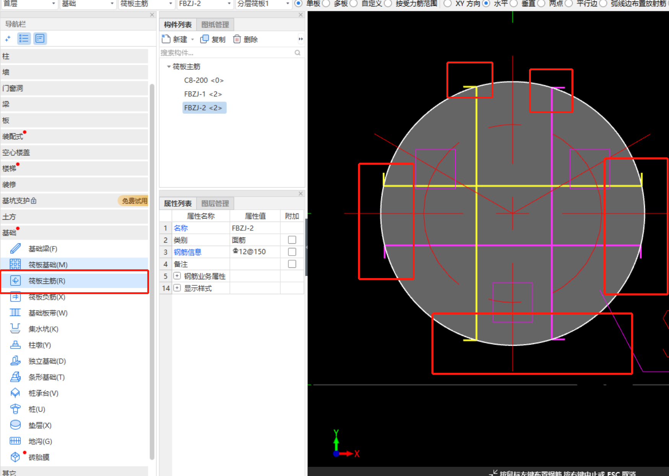
Task: Open the 首层 floor dropdown
Action: coord(29,4)
